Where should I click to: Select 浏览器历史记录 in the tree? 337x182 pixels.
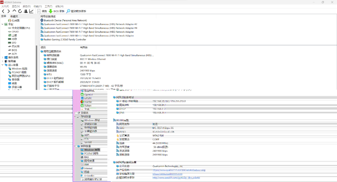pyautogui.click(x=91, y=179)
